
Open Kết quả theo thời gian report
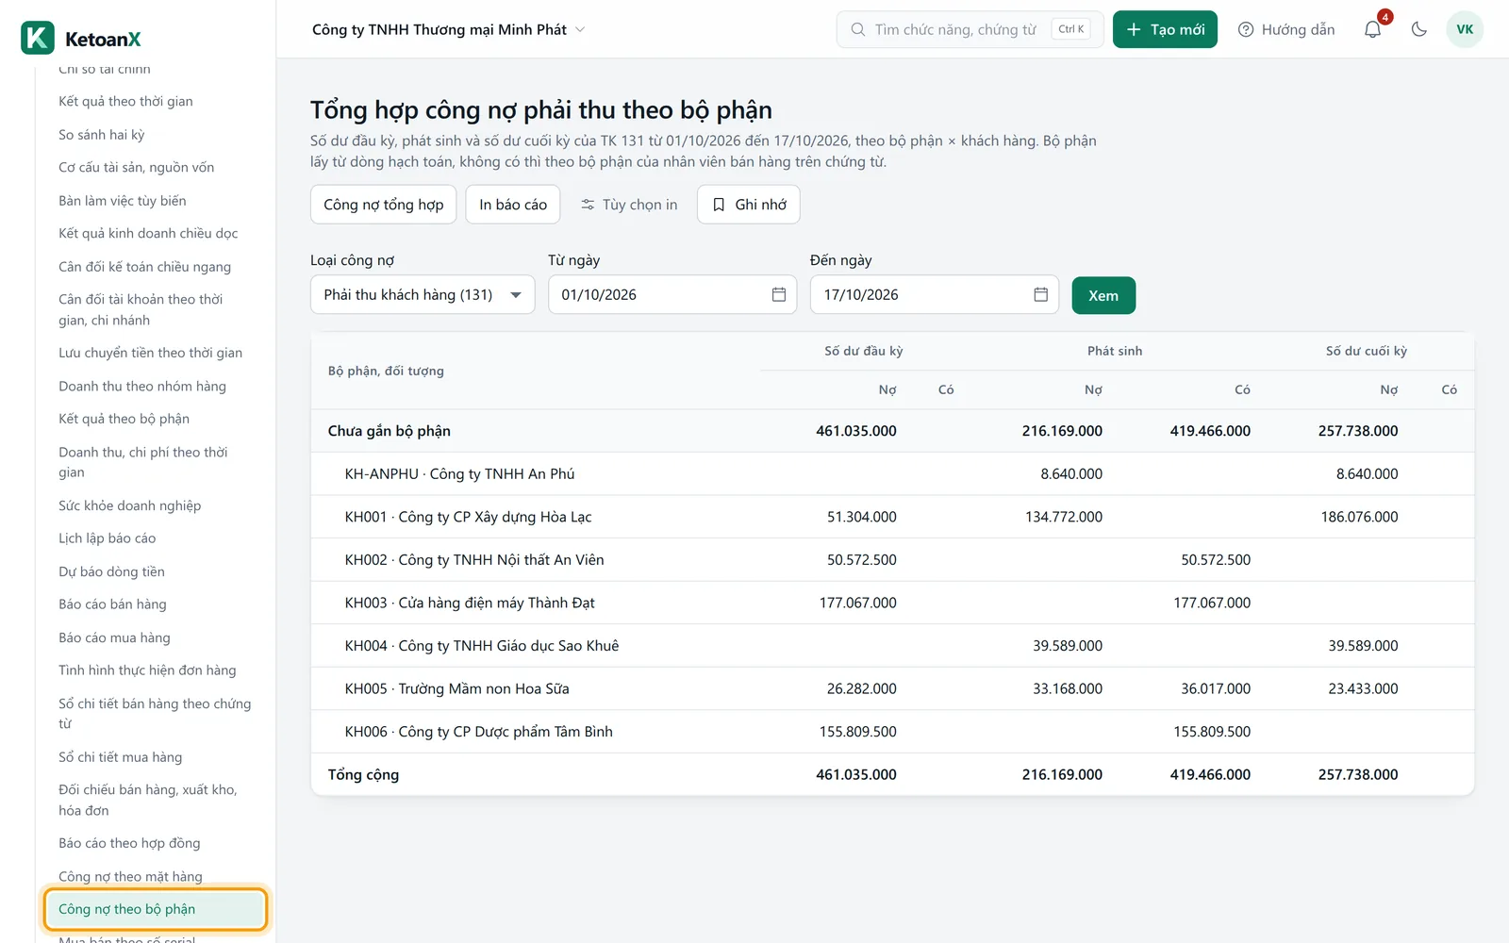[x=125, y=101]
